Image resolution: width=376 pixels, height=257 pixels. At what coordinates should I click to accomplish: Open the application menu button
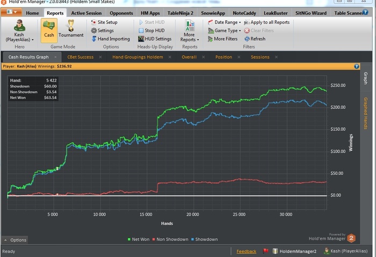click(x=11, y=12)
